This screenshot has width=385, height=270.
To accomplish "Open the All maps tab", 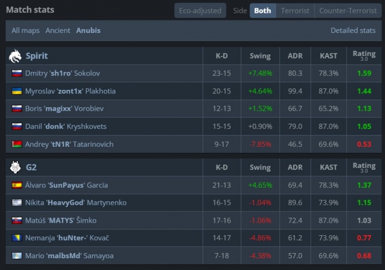I will 25,30.
